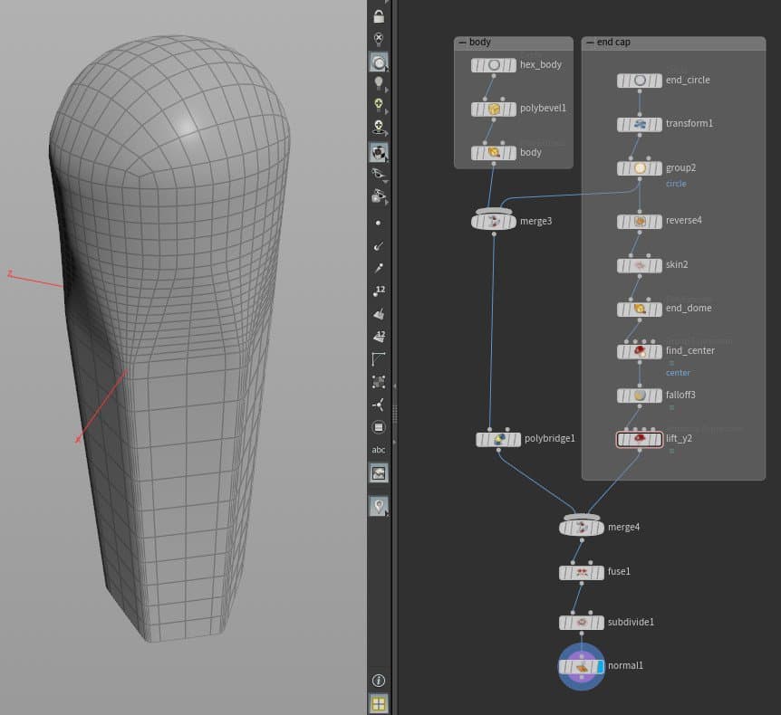The width and height of the screenshot is (781, 715).
Task: Click the merge4 node
Action: tap(582, 527)
